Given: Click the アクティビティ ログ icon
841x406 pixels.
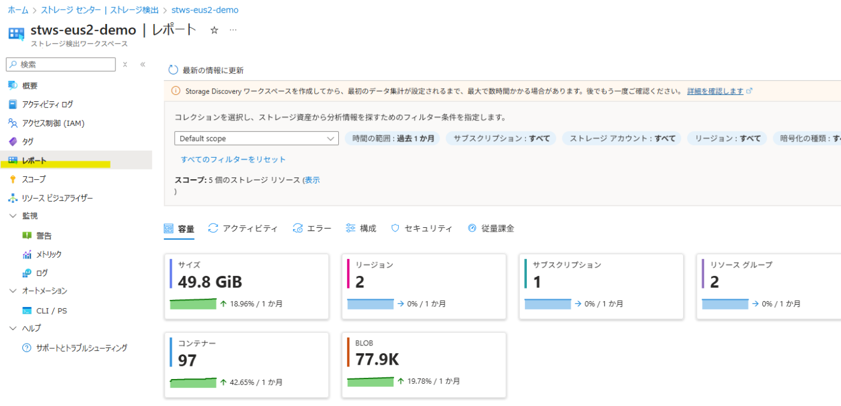Looking at the screenshot, I should click(13, 104).
